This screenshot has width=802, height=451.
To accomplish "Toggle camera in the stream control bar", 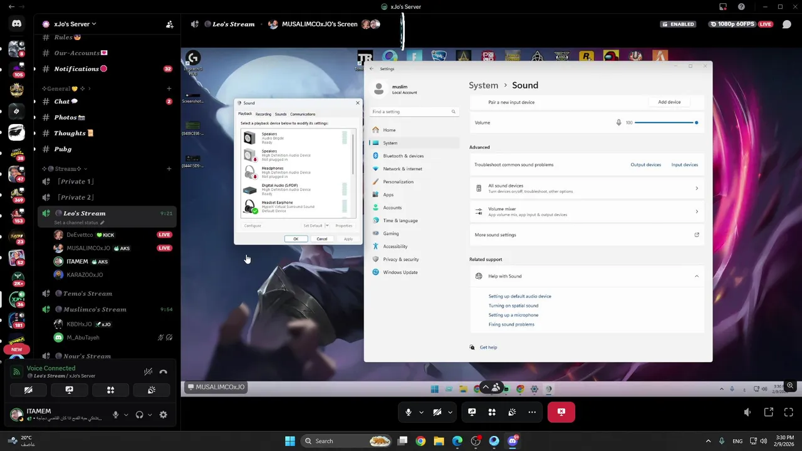I will pyautogui.click(x=437, y=412).
